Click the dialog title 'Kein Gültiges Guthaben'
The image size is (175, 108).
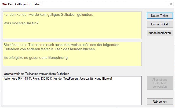click(x=25, y=4)
